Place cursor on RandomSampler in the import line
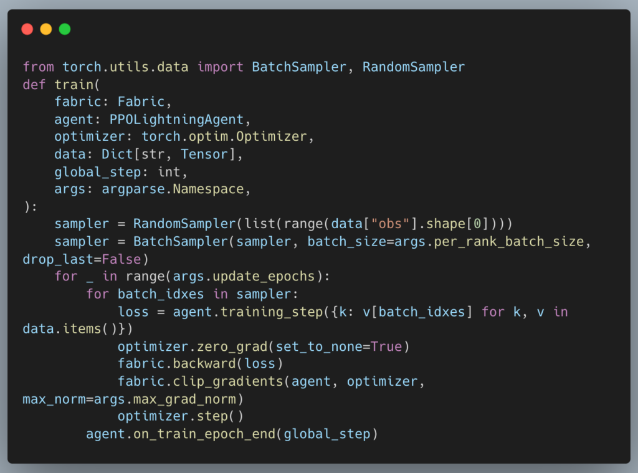638x473 pixels. pos(414,67)
